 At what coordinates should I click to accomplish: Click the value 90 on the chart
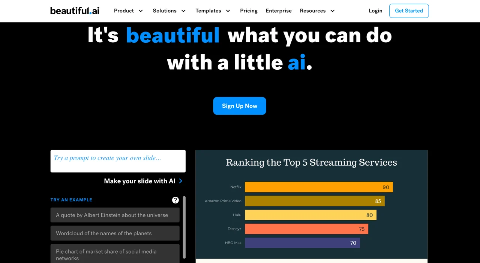386,187
